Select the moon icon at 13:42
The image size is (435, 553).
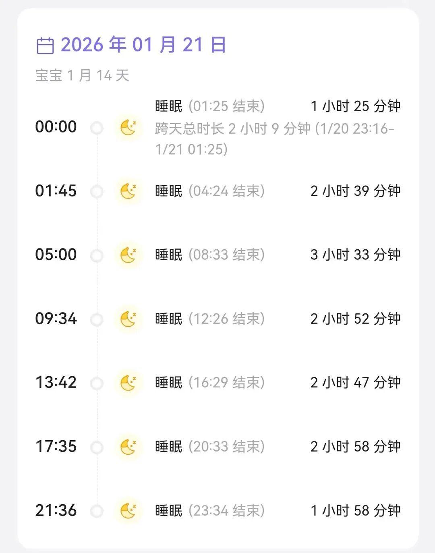tap(128, 383)
